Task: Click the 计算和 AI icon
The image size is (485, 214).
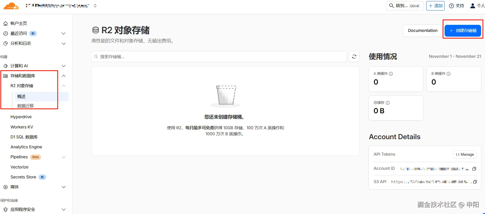Action: [6, 66]
